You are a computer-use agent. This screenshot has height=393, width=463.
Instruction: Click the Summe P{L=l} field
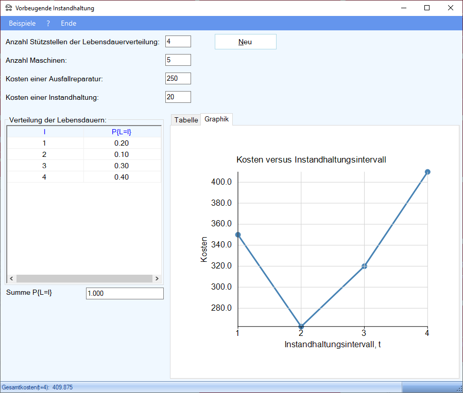click(x=125, y=293)
